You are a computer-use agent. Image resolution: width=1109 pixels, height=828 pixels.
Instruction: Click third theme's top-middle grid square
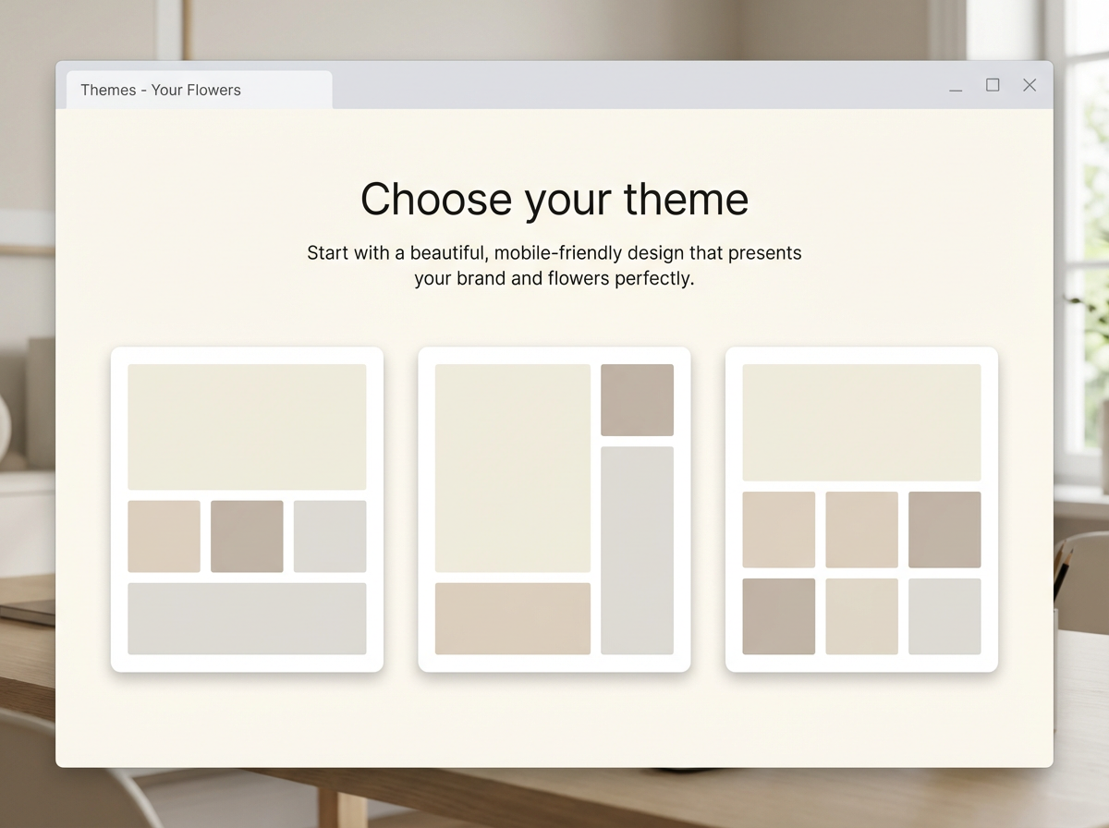(x=861, y=530)
